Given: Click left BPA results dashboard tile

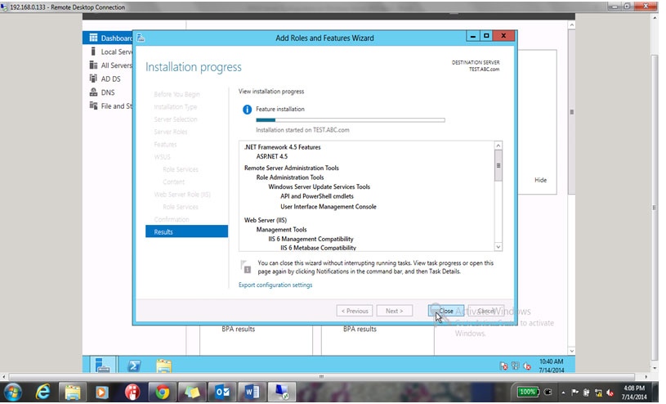Looking at the screenshot, I should click(239, 329).
